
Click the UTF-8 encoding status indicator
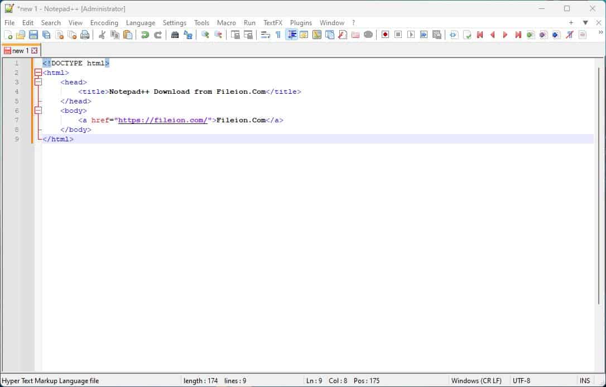click(x=522, y=380)
